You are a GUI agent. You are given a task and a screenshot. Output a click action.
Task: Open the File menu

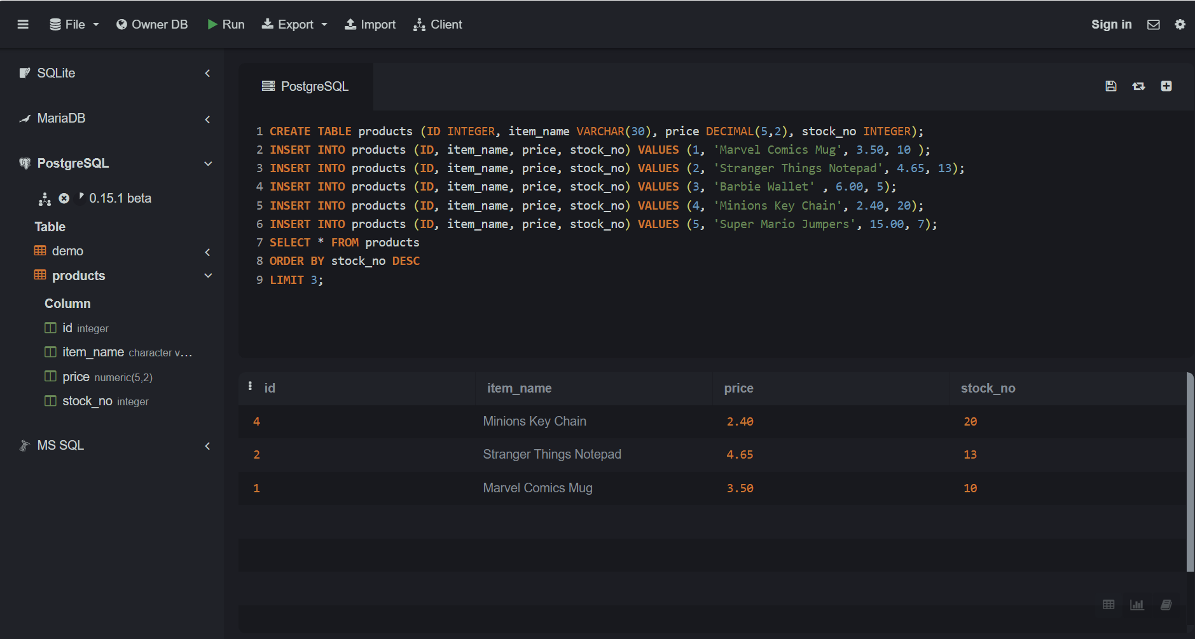(74, 24)
